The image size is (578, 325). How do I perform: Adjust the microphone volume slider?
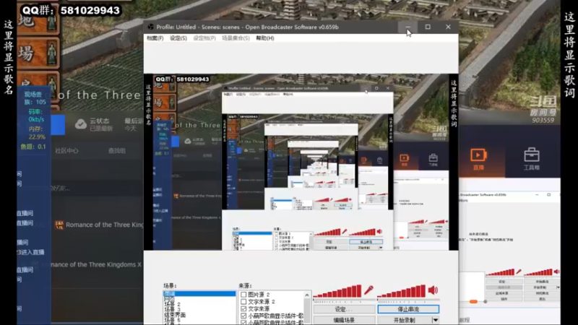click(344, 301)
